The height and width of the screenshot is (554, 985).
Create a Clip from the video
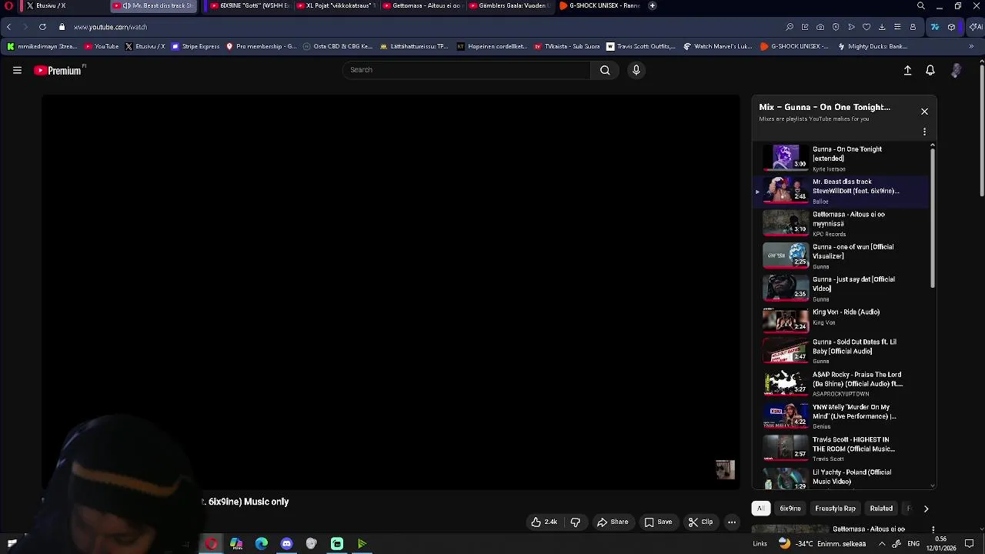tap(700, 522)
